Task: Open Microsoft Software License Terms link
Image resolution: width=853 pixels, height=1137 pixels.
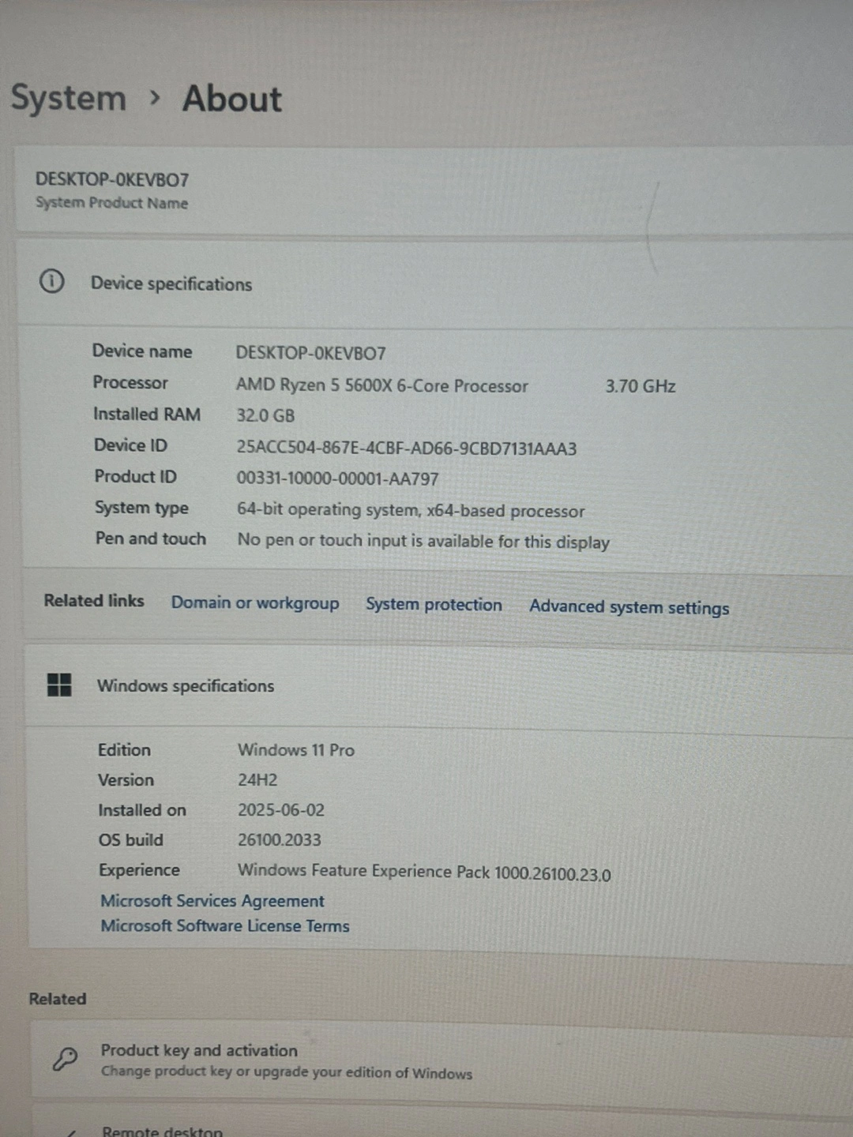Action: [225, 925]
